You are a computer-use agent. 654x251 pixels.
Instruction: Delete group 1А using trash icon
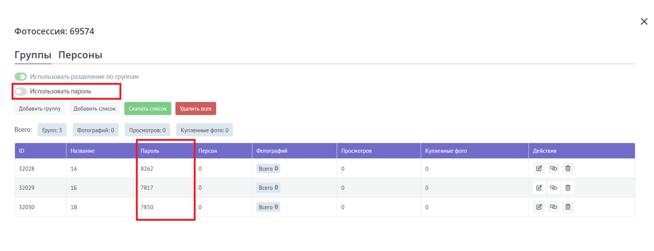(568, 169)
